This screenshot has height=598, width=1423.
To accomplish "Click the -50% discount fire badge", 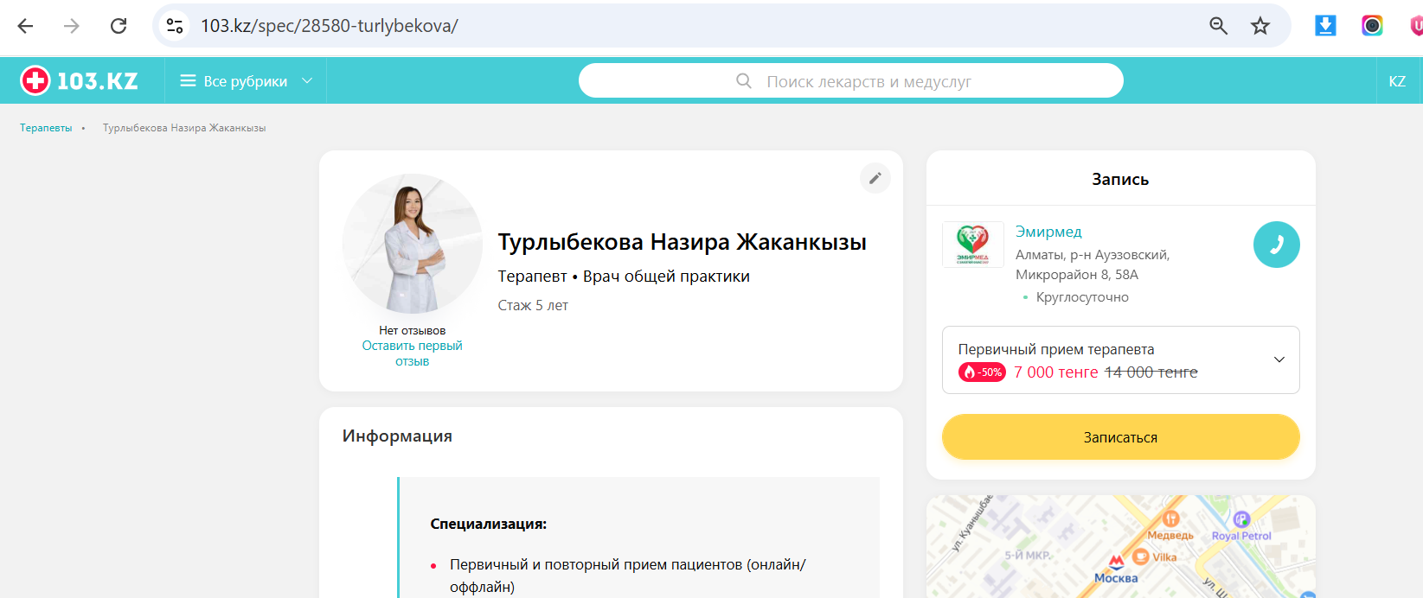I will (x=982, y=372).
